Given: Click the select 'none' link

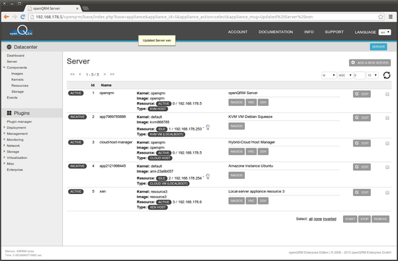Looking at the screenshot, I should click(318, 219).
